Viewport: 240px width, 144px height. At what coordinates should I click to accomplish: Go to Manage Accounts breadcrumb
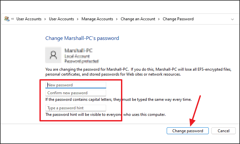click(97, 19)
